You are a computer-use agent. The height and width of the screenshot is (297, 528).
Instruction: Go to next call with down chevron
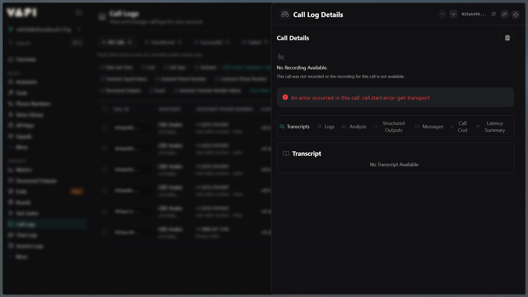click(x=453, y=14)
